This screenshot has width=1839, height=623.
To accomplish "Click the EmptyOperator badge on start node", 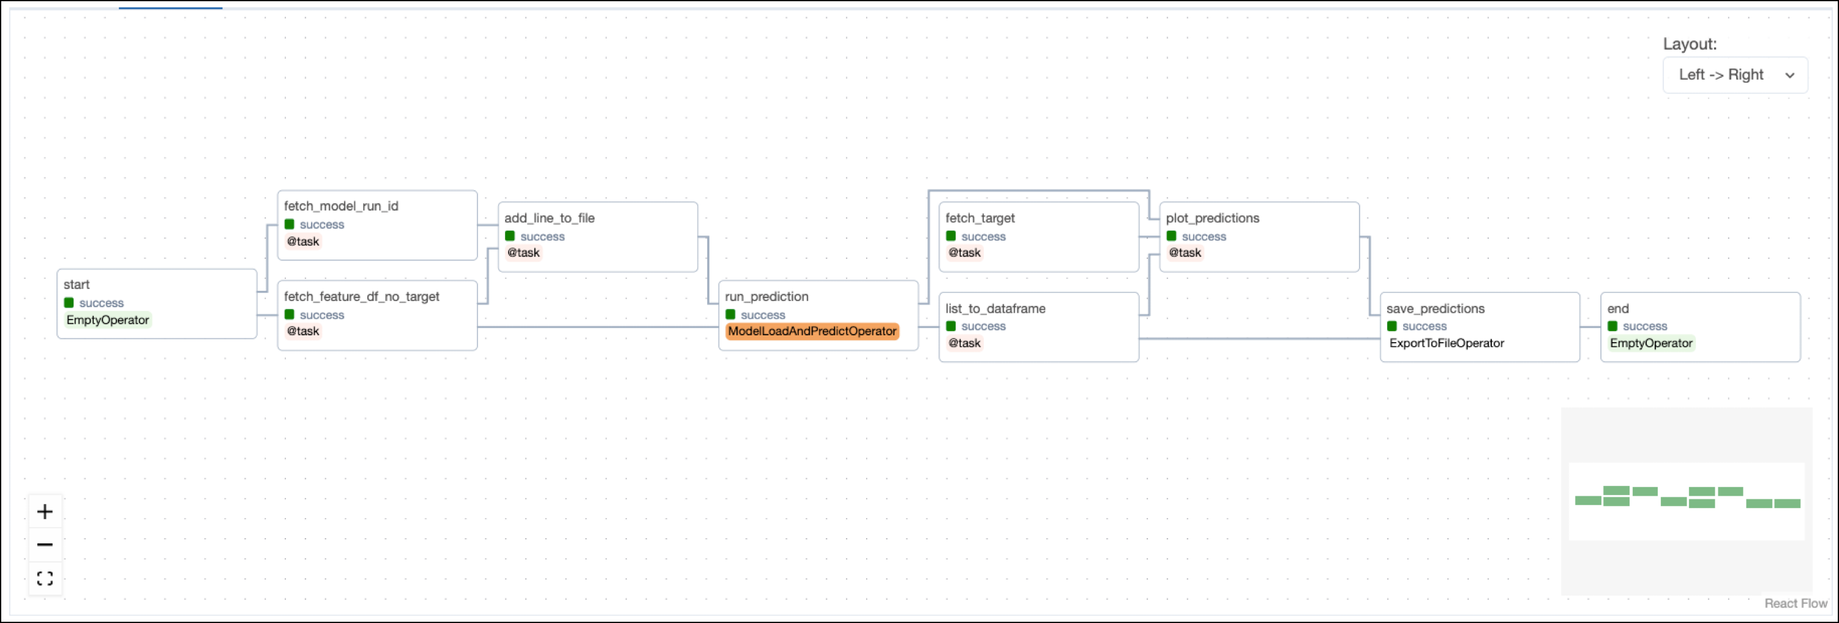I will pos(108,319).
